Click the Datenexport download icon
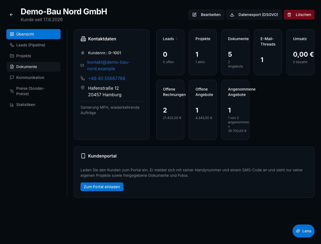321x244 pixels. pos(232,15)
